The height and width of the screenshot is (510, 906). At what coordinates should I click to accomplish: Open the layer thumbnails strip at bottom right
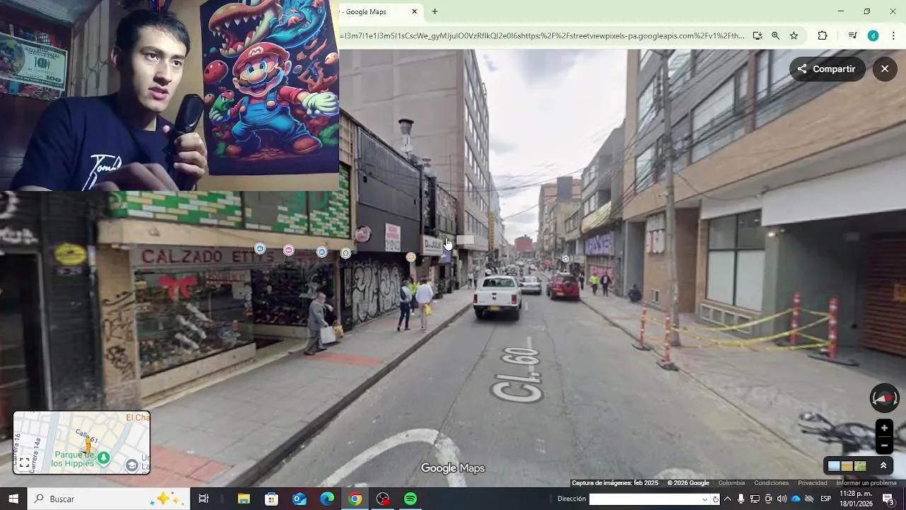point(847,466)
